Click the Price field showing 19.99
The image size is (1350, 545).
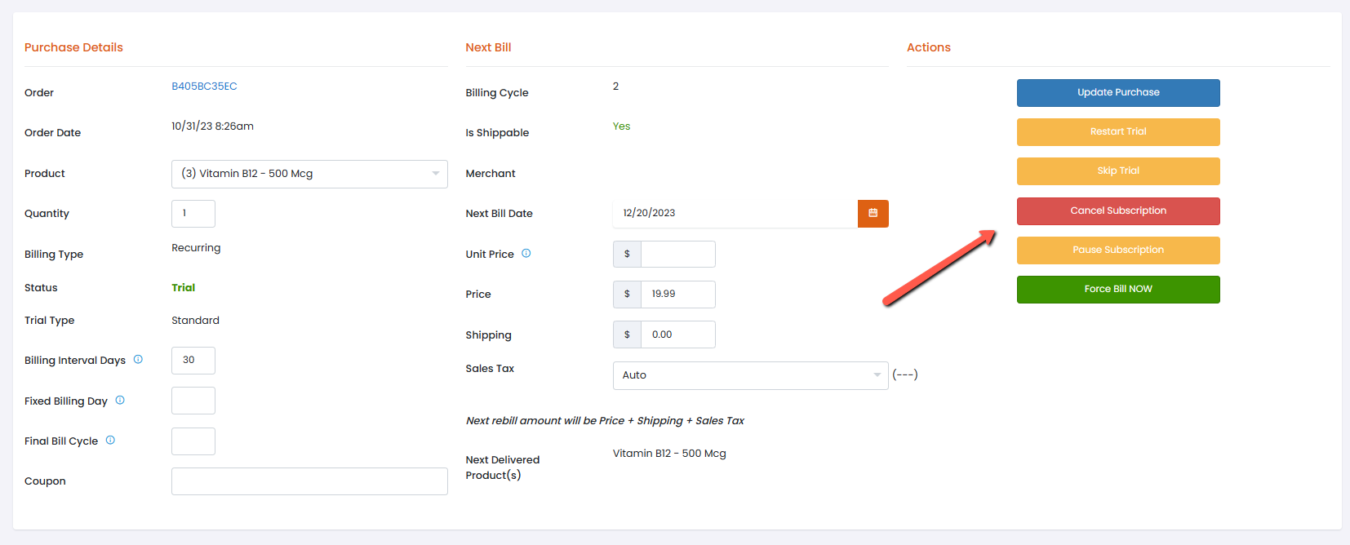[x=677, y=295]
